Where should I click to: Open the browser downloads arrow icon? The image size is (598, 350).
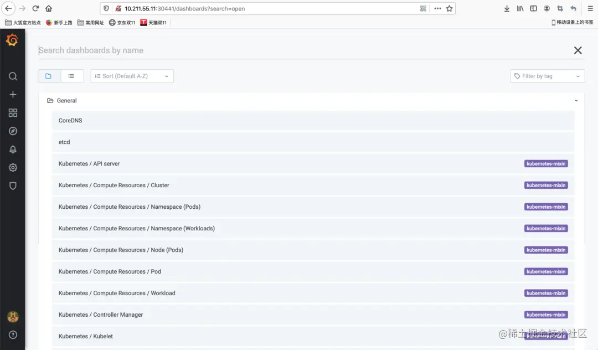pos(507,8)
